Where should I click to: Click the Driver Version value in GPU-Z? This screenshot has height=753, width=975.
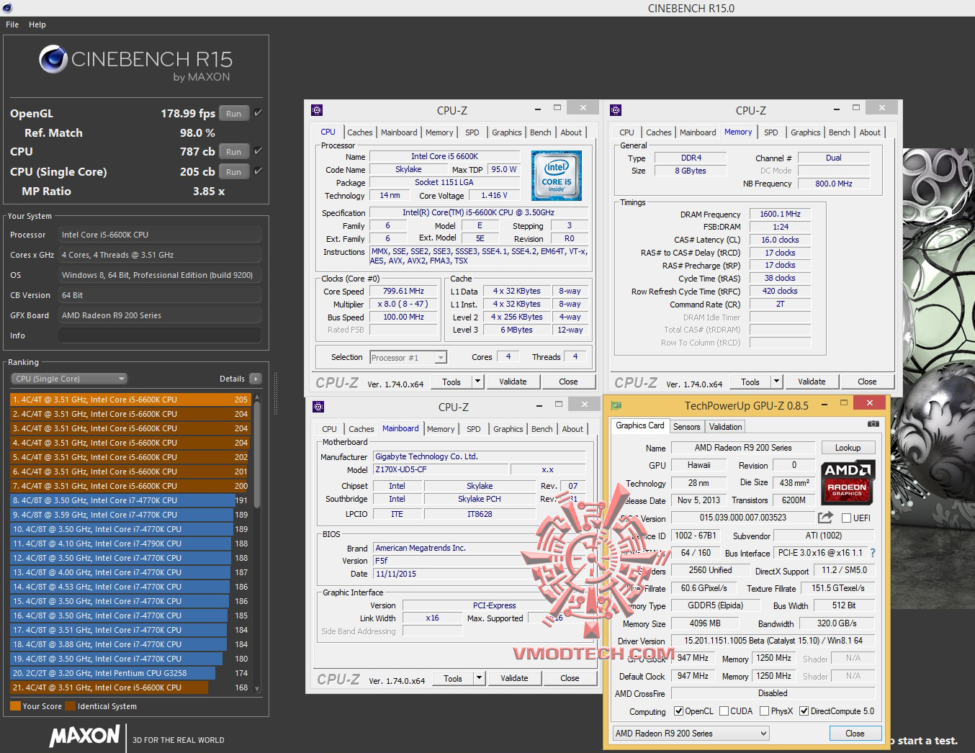[x=773, y=641]
